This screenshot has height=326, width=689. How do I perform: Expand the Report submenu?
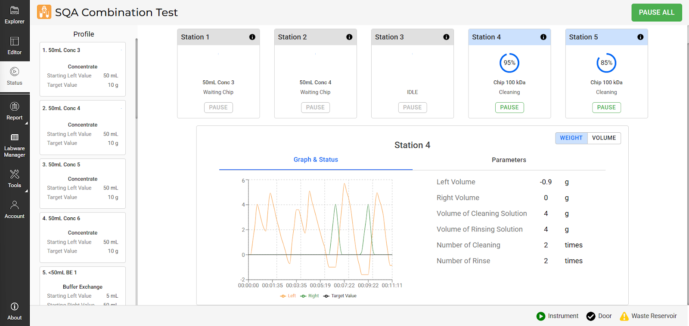[15, 111]
